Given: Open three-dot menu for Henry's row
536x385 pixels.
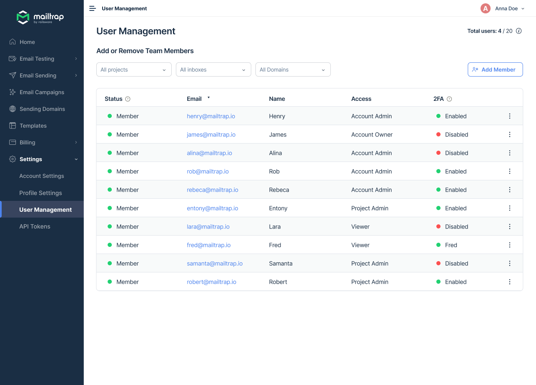Looking at the screenshot, I should pos(510,116).
